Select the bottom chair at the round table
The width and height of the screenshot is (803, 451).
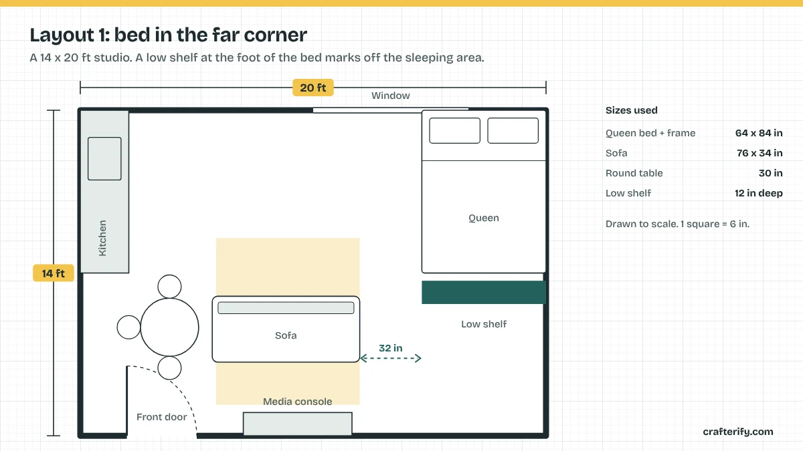coord(169,368)
